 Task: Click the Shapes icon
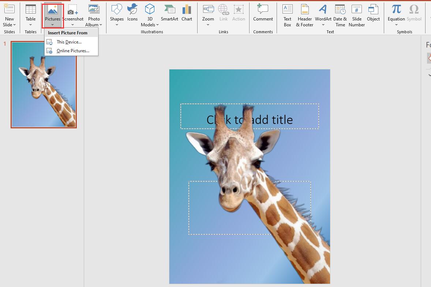(117, 9)
